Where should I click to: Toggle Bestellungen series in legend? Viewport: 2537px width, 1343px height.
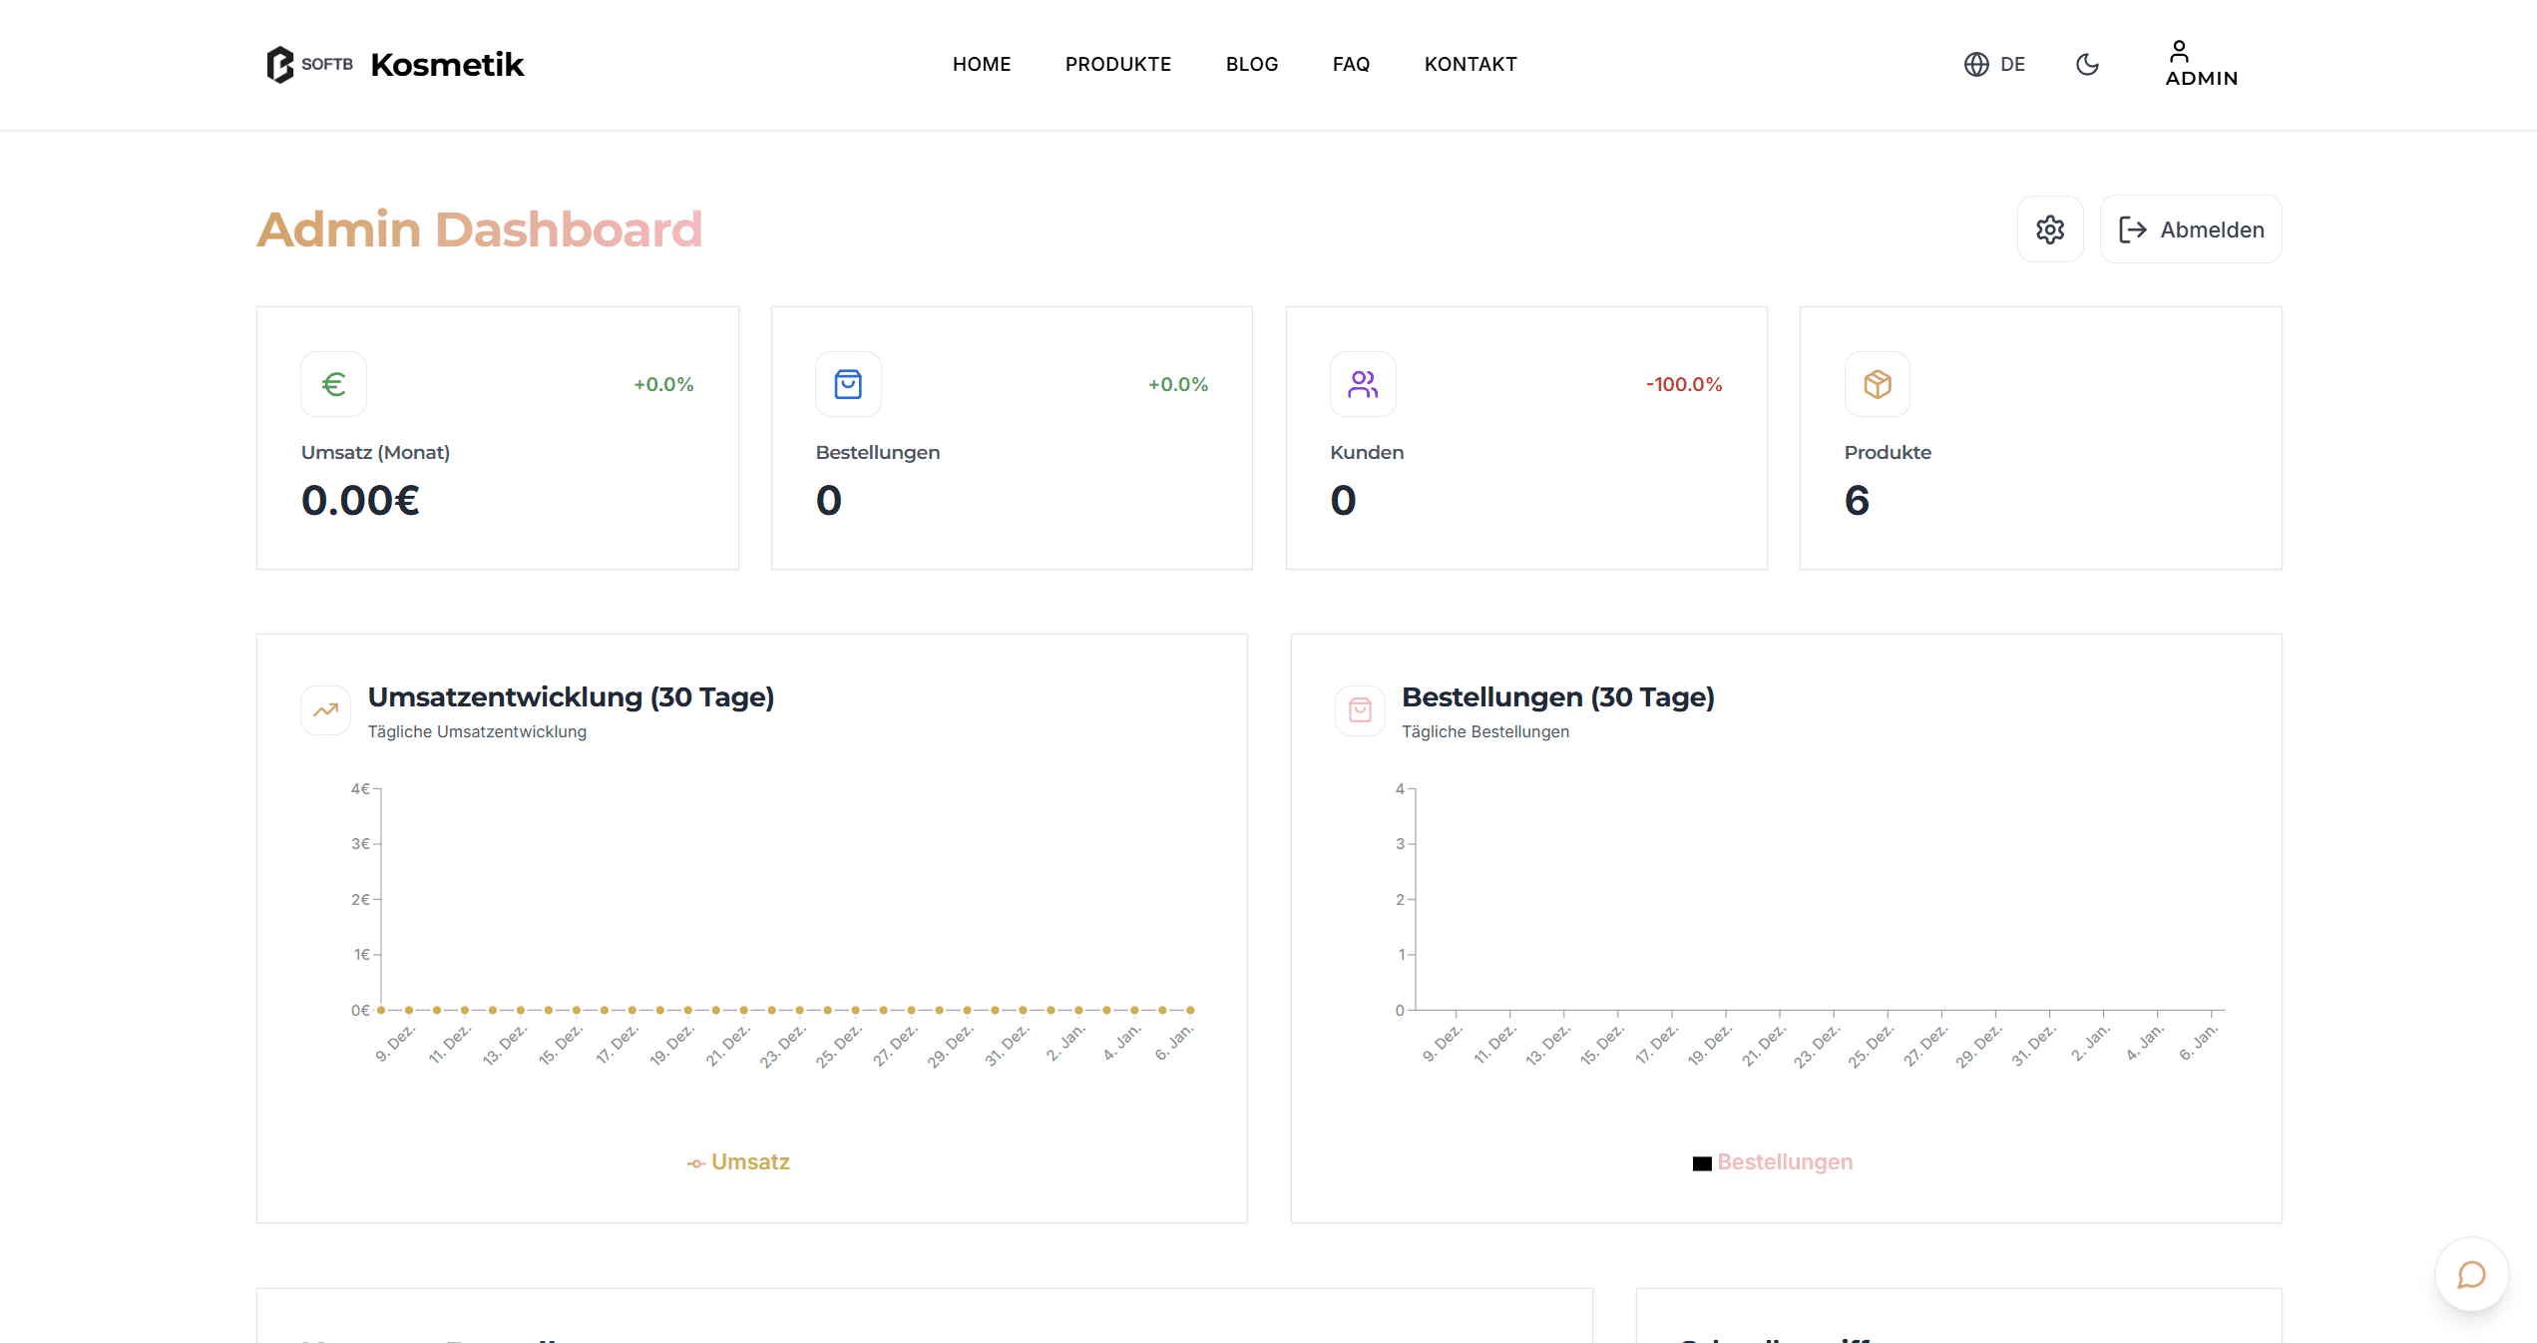[1784, 1162]
